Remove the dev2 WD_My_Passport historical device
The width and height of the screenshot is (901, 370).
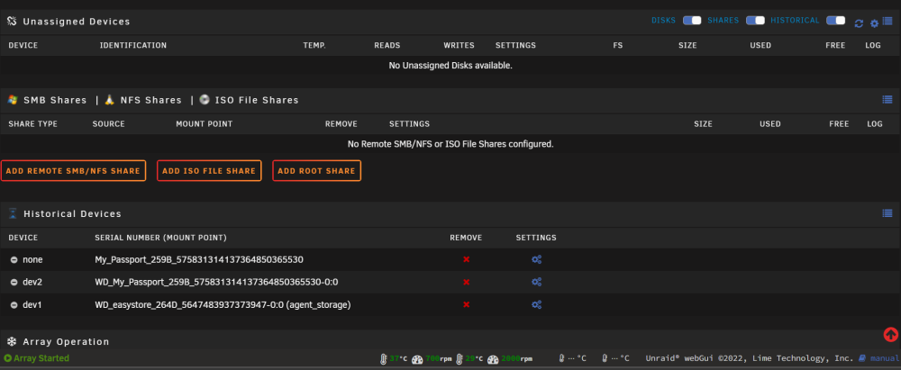tap(466, 282)
